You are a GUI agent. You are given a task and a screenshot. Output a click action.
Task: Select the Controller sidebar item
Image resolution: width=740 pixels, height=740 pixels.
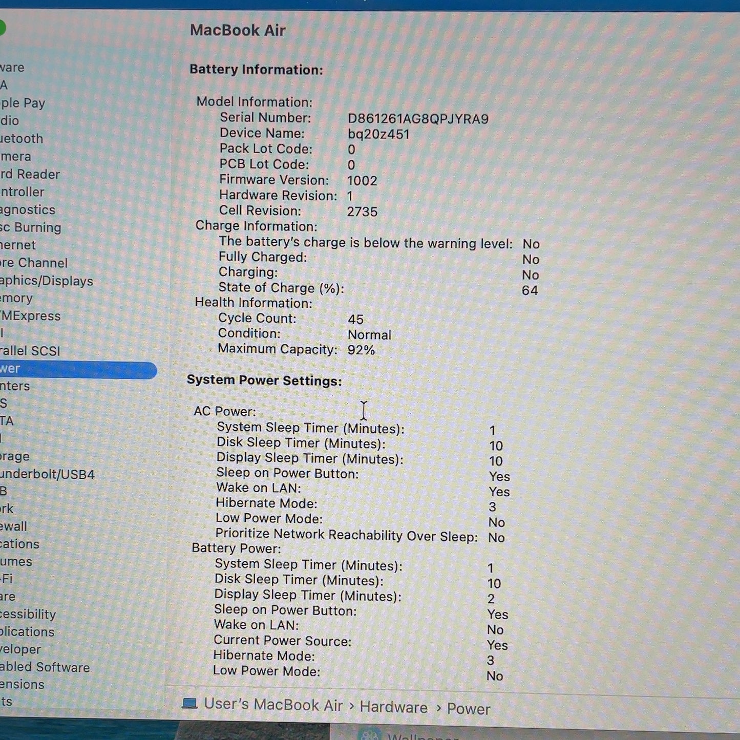[23, 192]
